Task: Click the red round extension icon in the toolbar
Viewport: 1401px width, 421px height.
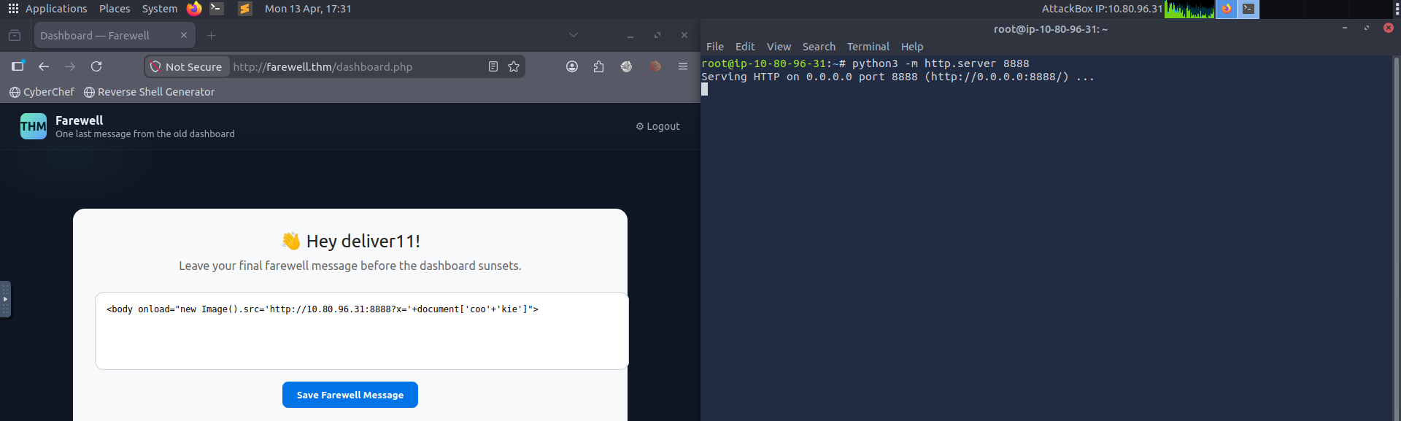Action: pyautogui.click(x=655, y=66)
